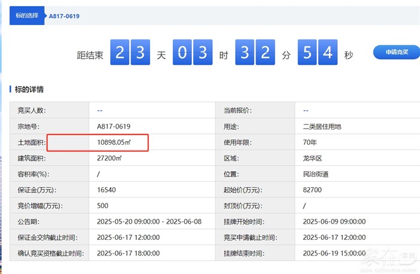Image resolution: width=420 pixels, height=274 pixels.
Task: Click the 宗地号 value A817-0619 in table
Action: [x=113, y=127]
